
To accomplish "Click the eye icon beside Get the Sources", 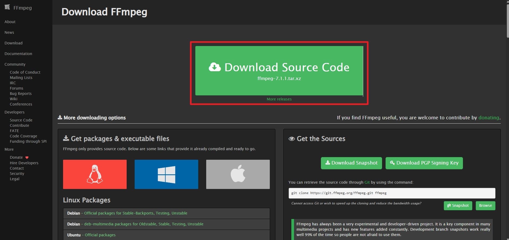I will [x=292, y=138].
